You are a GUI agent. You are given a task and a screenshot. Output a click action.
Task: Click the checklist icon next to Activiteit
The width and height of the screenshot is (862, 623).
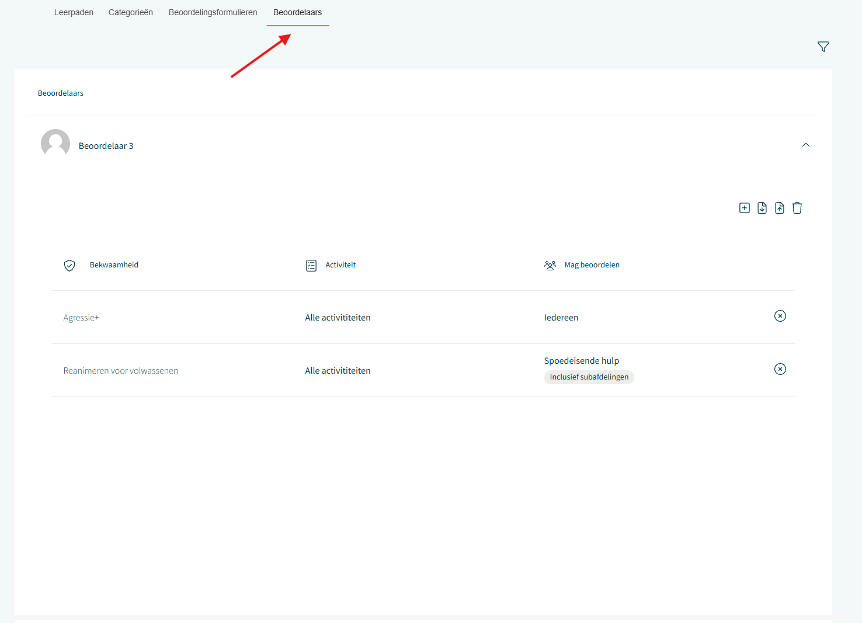311,266
